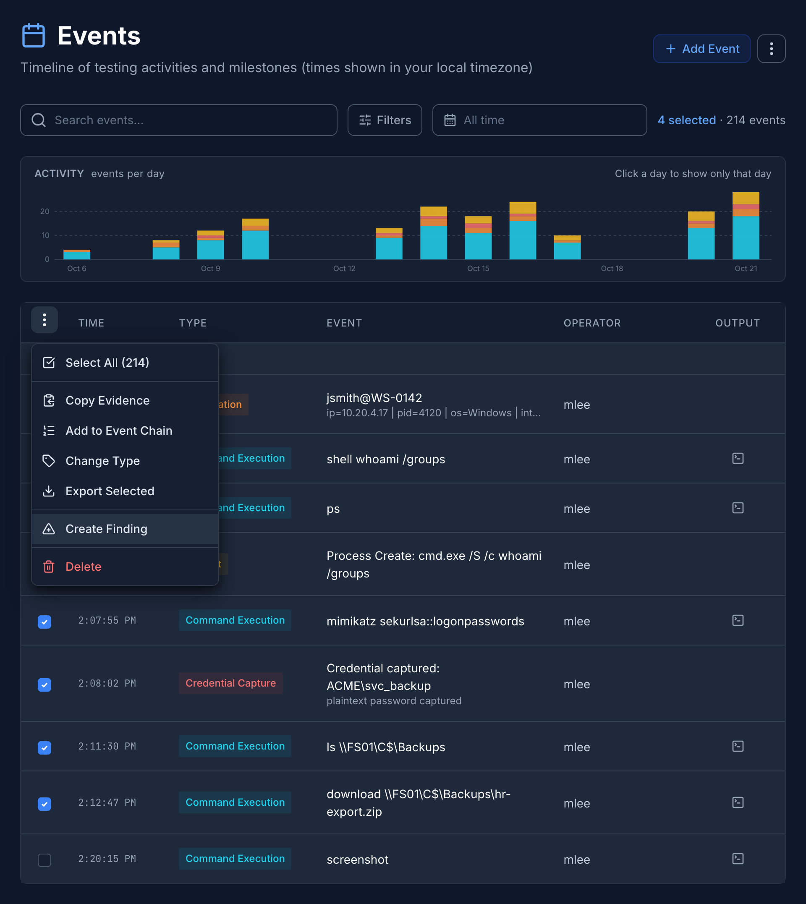Screen dimensions: 806x904
Task: Click the tallest mid-chart bar after Oct 15
Action: (x=523, y=230)
